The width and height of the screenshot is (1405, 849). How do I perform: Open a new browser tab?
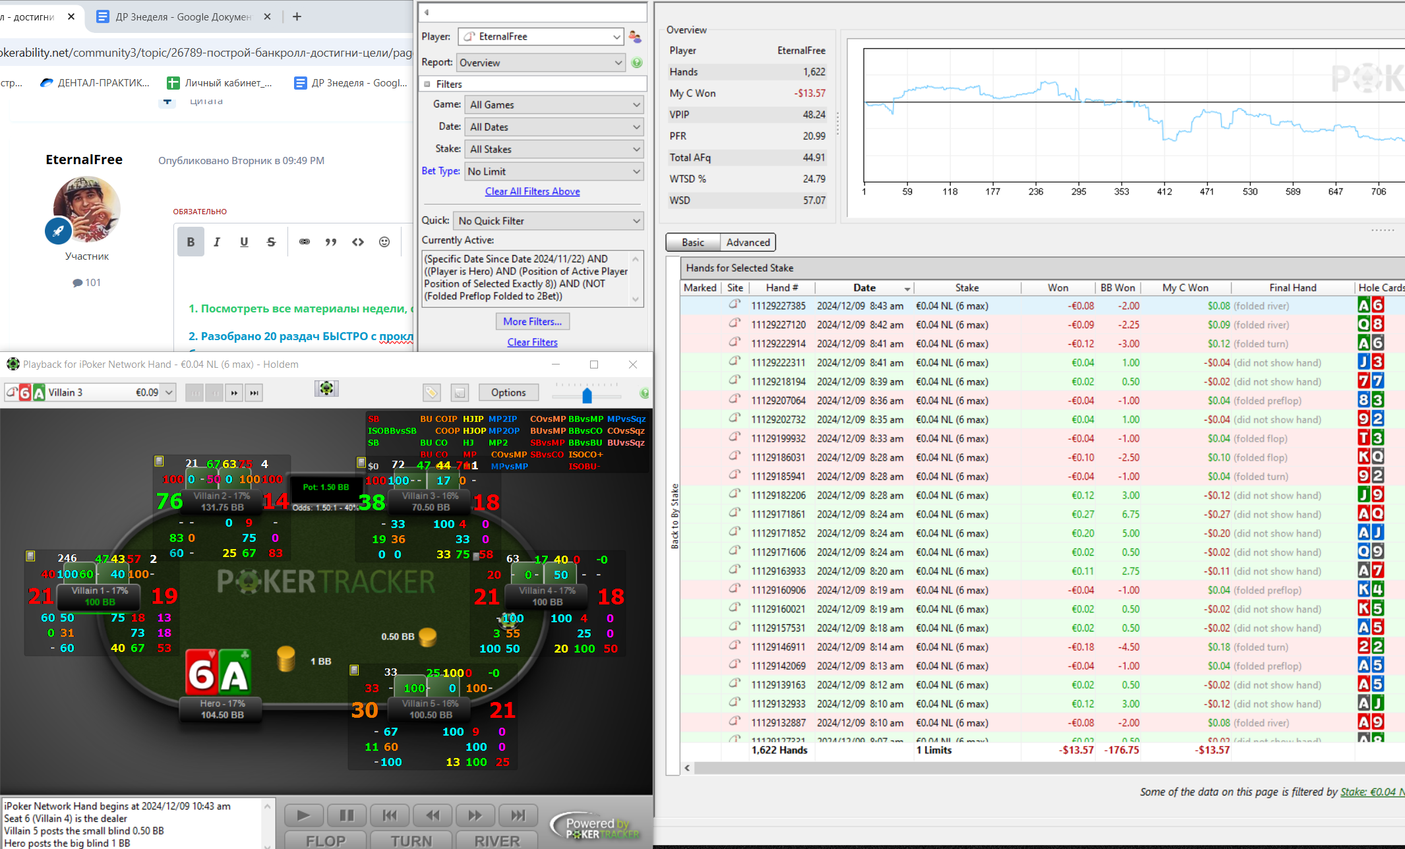297,16
